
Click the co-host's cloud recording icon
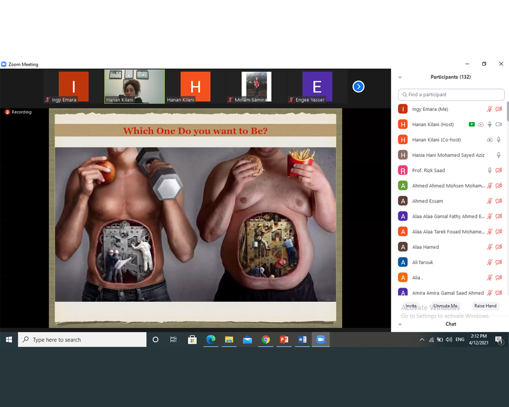click(490, 140)
